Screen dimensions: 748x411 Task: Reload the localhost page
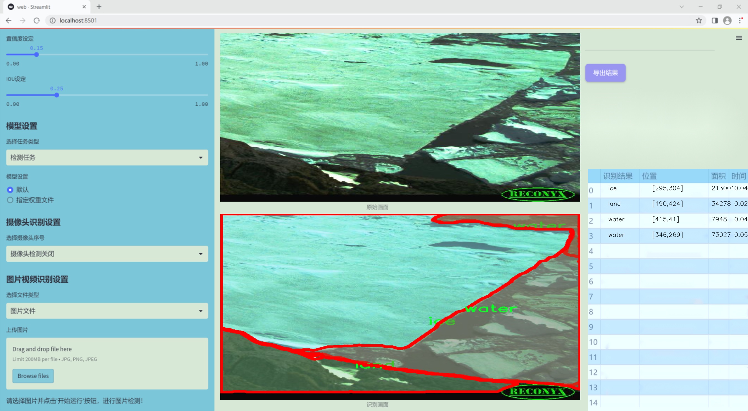(x=37, y=20)
